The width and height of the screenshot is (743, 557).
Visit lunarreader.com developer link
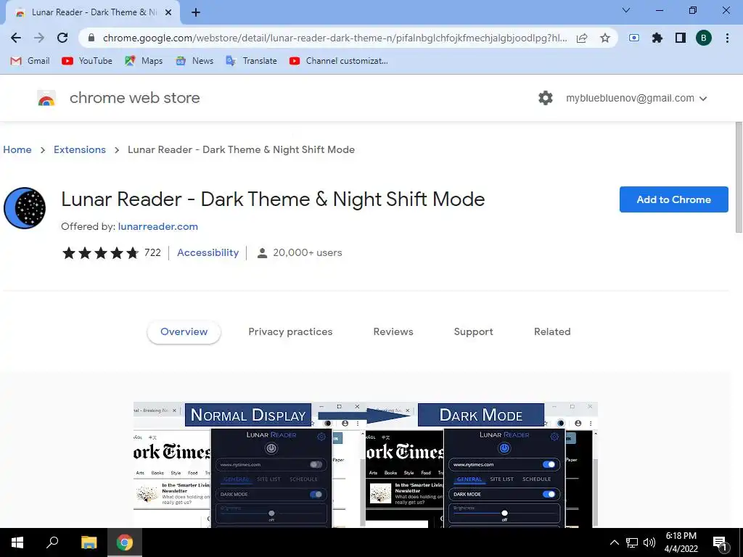point(157,226)
